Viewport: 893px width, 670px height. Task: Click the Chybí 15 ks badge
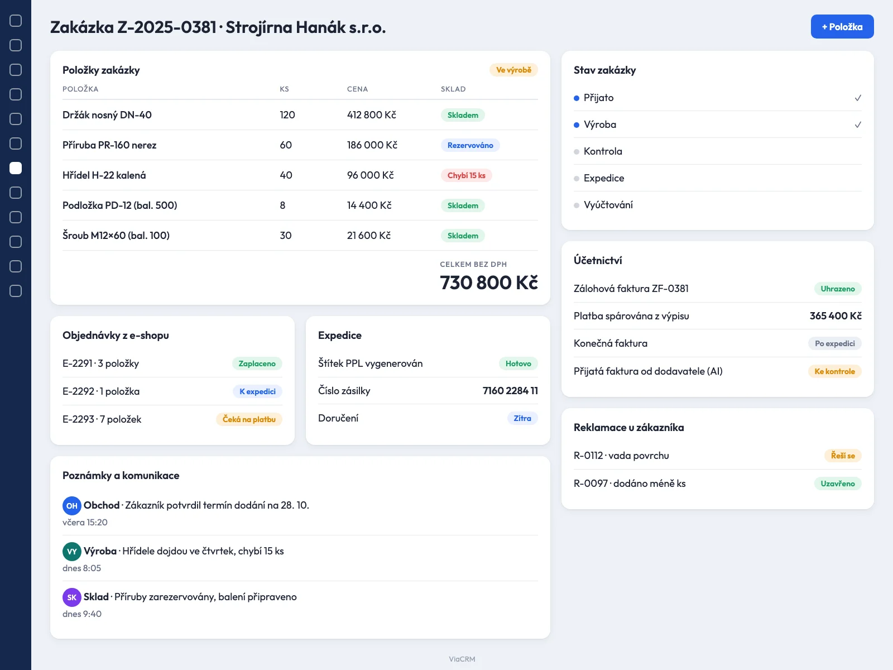[x=466, y=175]
